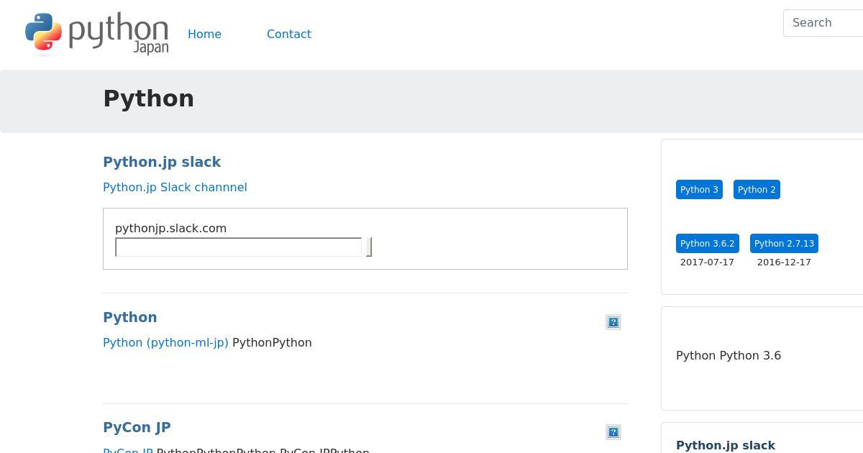Click the pythonjp.slack.com email input box

tap(239, 247)
